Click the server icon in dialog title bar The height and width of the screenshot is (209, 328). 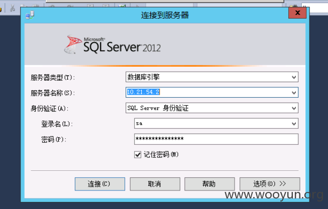30,15
